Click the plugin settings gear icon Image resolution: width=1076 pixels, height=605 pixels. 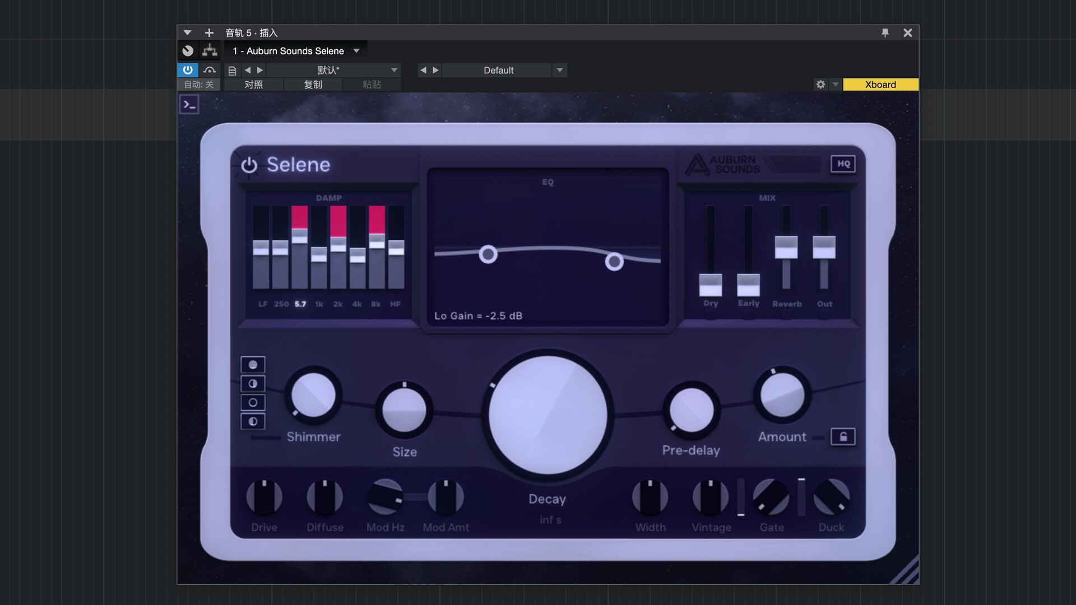coord(820,85)
